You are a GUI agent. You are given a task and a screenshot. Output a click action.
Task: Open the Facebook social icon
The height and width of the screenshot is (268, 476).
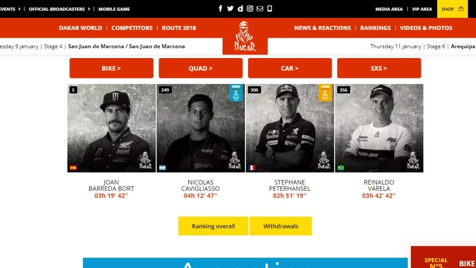point(220,8)
